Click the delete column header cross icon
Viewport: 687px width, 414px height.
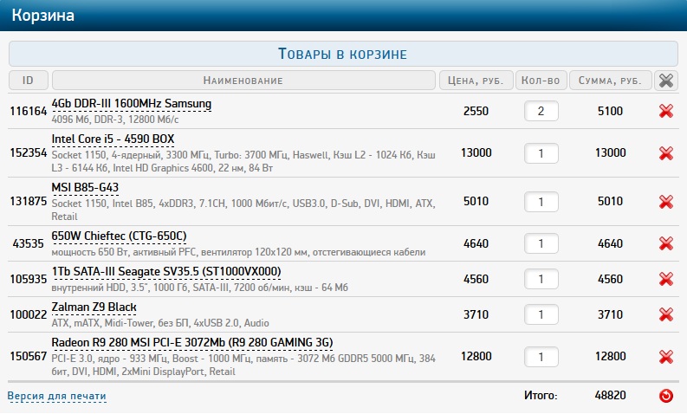[666, 81]
